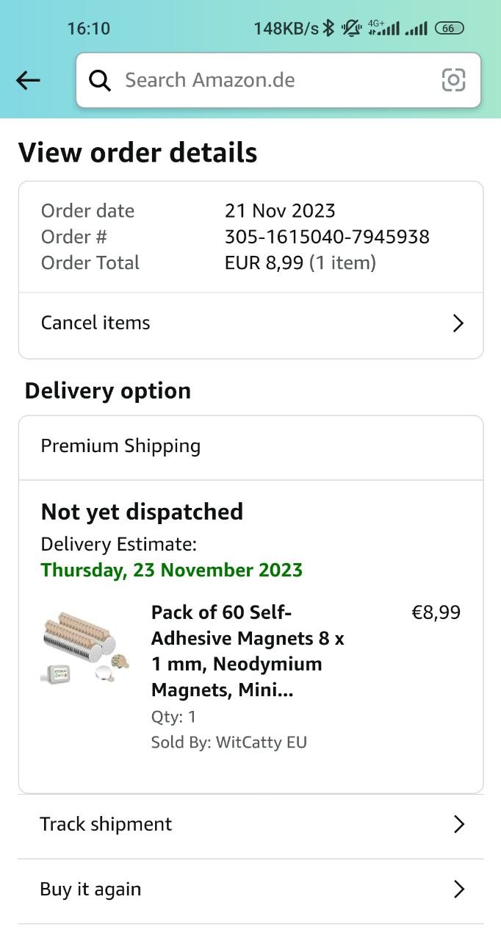Viewport: 501px width, 941px height.
Task: Expand the Cancel items chevron
Action: tap(458, 323)
